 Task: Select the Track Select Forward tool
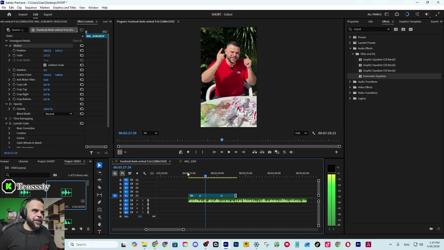(x=100, y=173)
